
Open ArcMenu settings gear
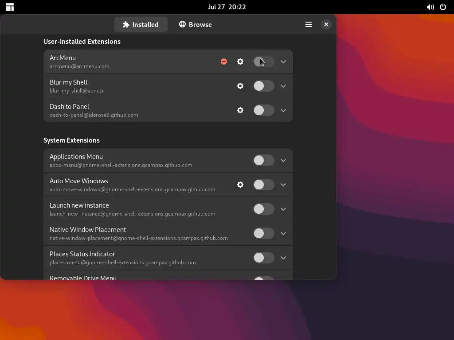(240, 62)
